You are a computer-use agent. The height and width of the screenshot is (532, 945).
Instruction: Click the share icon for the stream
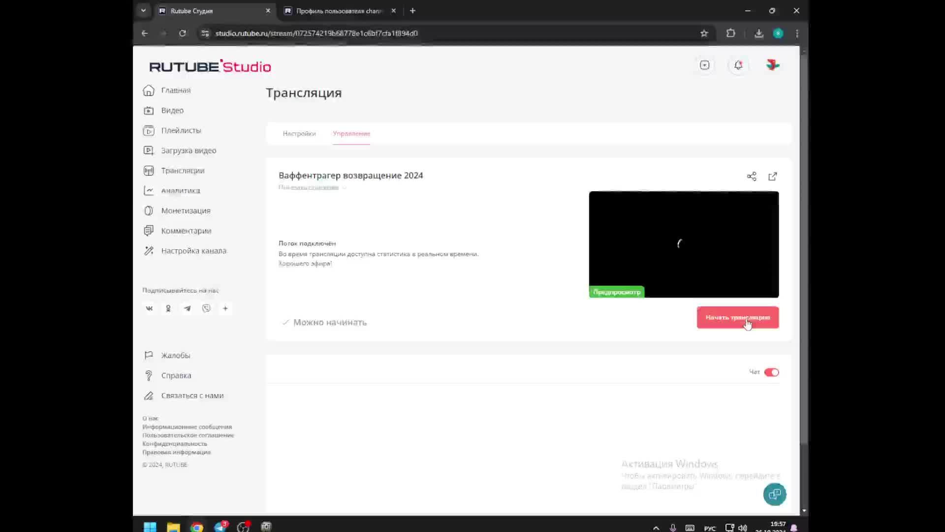click(x=752, y=176)
